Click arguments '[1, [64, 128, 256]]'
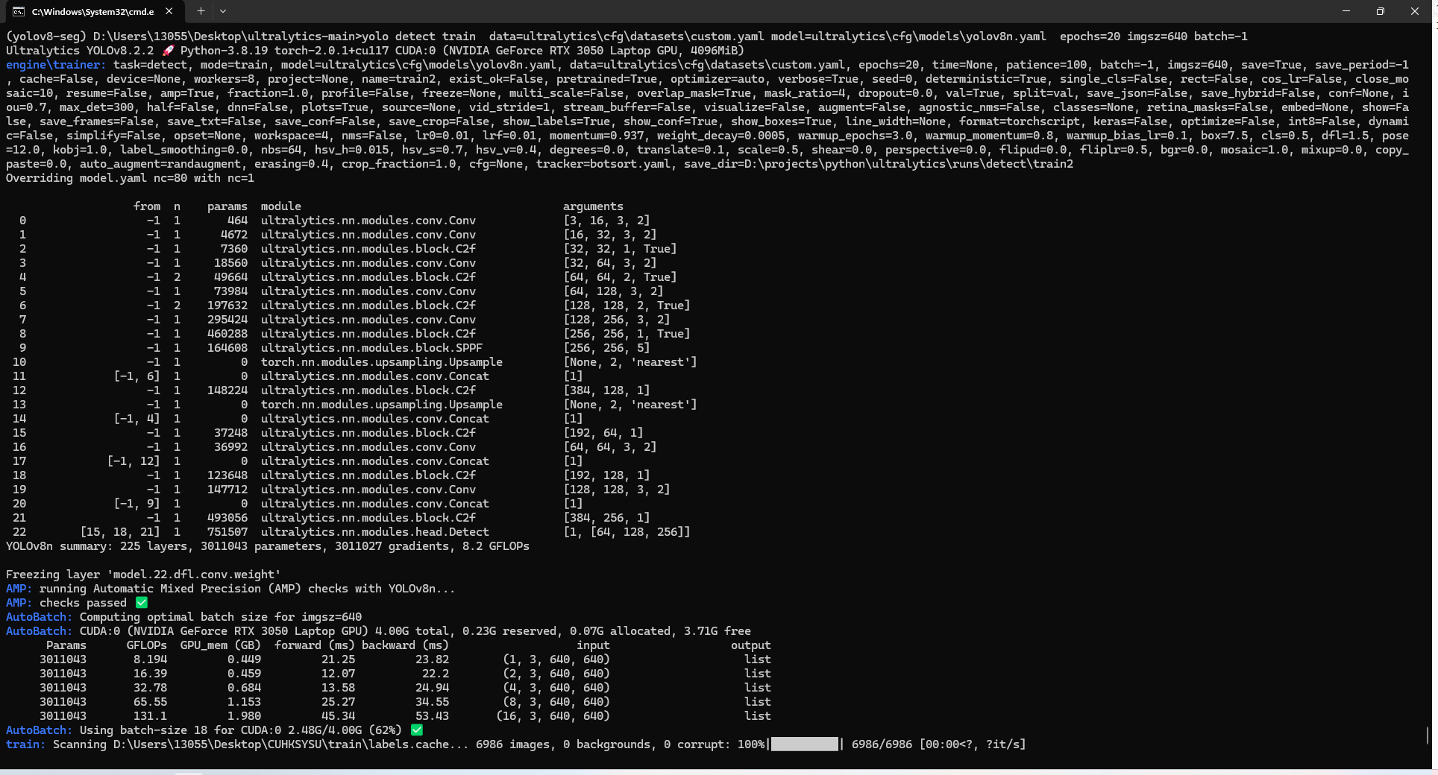This screenshot has height=775, width=1438. 627,532
